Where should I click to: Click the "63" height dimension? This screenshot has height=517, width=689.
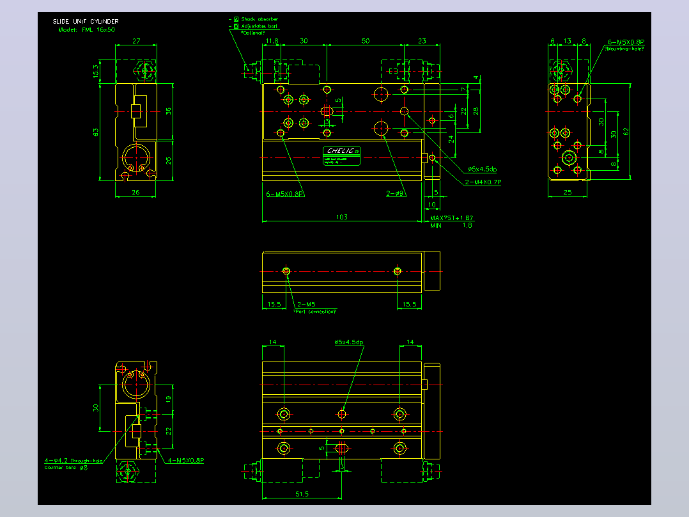pyautogui.click(x=96, y=132)
